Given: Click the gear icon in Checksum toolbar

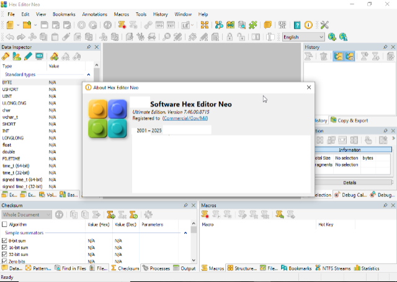Looking at the screenshot, I should pos(148,214).
